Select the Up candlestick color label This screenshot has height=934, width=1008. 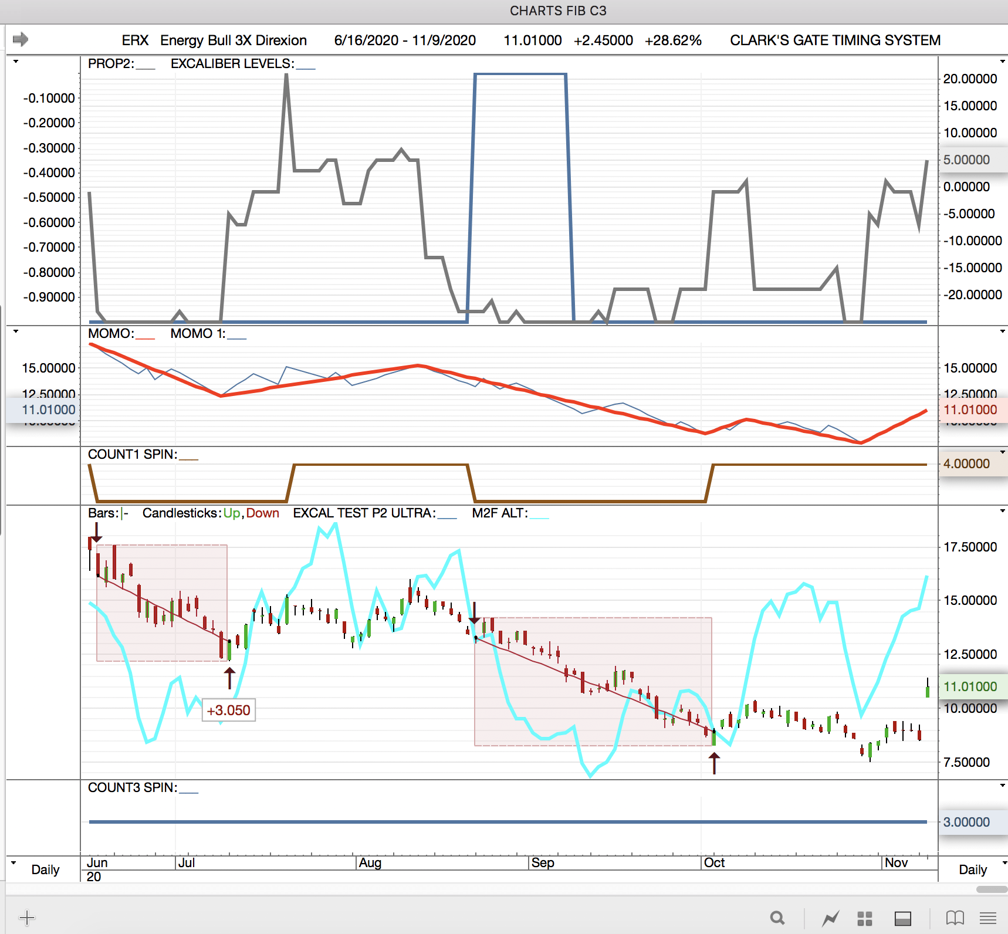(232, 513)
